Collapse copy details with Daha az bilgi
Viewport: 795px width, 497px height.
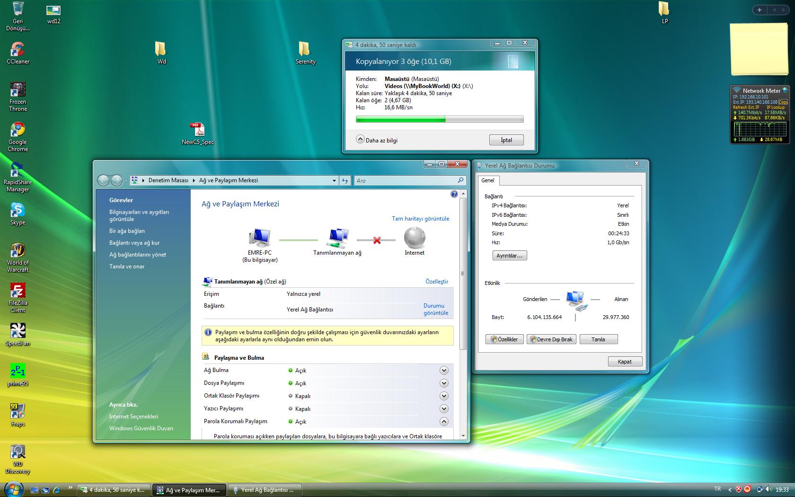pos(377,140)
